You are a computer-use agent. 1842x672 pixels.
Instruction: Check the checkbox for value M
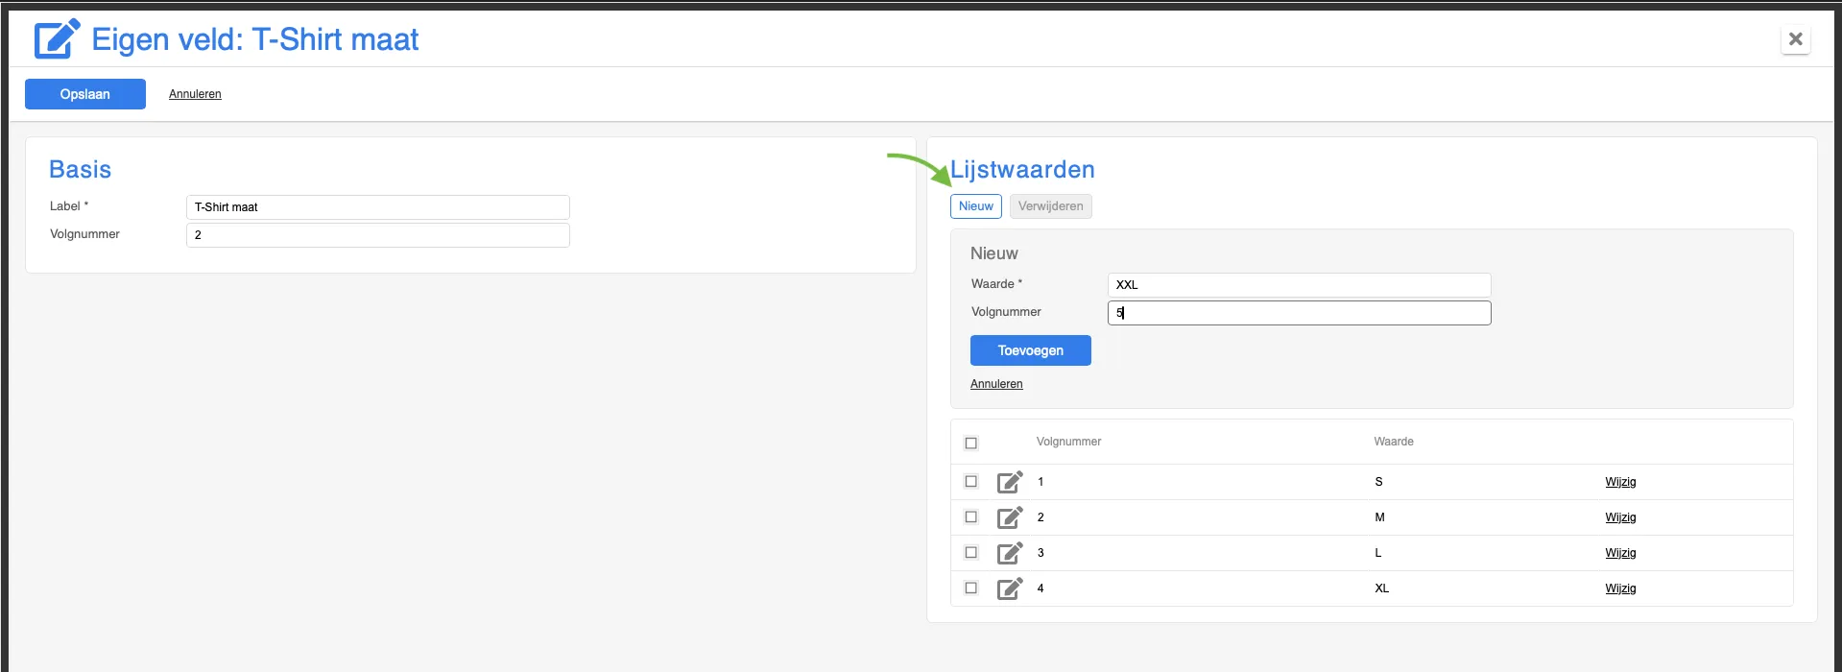970,516
